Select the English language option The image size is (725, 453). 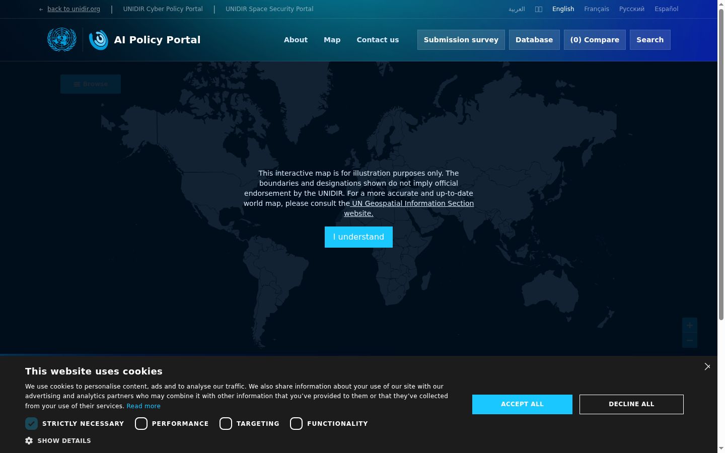click(x=563, y=9)
